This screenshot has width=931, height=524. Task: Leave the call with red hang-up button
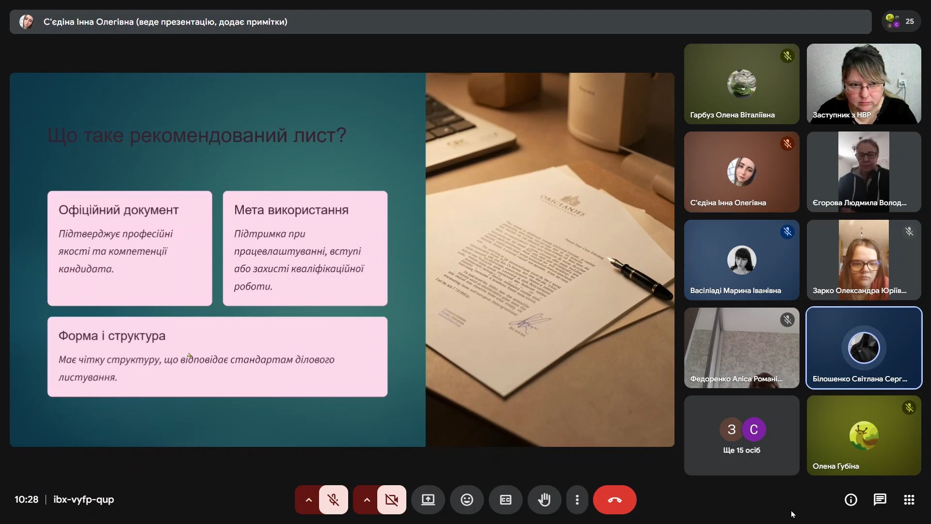click(x=614, y=500)
